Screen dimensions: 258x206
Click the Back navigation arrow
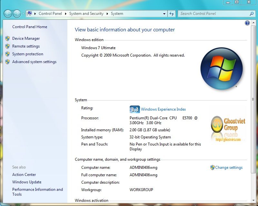(x=8, y=14)
